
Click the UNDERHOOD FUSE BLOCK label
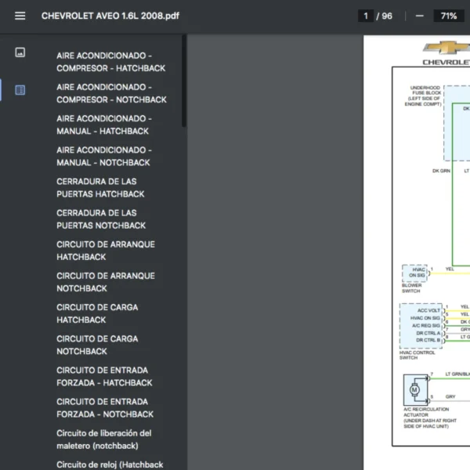pos(423,96)
